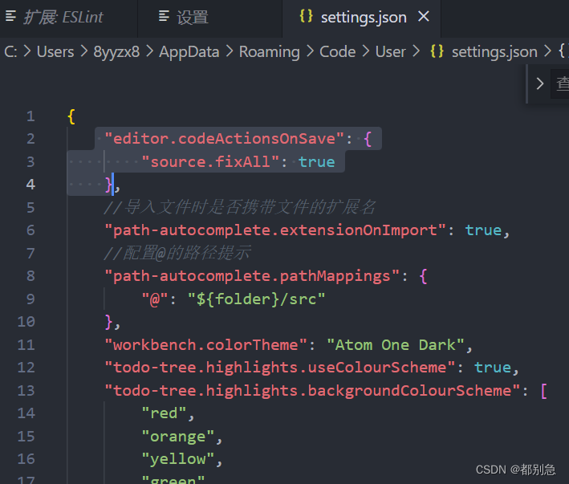Screen dimensions: 569x484
Task: Click the braces icon on settings.json tab
Action: [x=306, y=16]
